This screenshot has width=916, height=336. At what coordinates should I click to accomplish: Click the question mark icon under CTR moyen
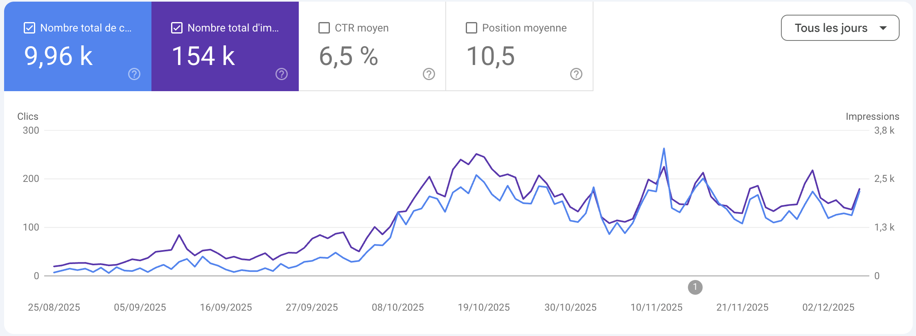[428, 75]
